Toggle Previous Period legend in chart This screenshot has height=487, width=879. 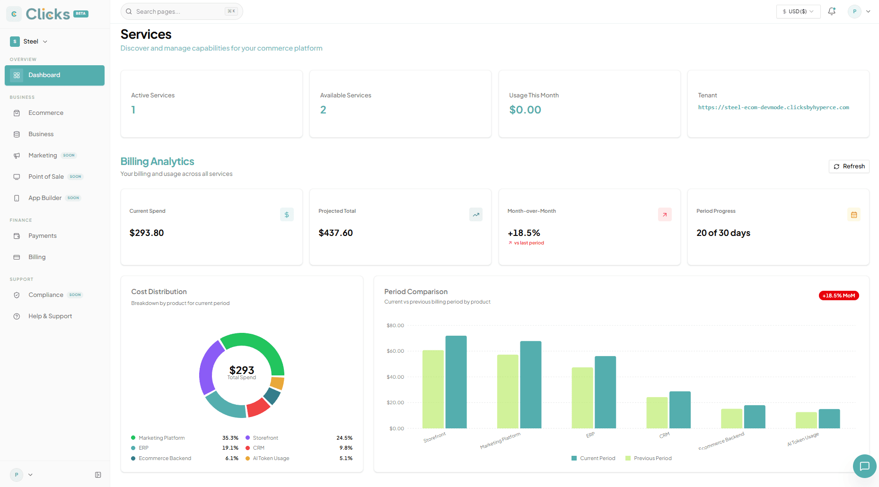[x=649, y=458]
